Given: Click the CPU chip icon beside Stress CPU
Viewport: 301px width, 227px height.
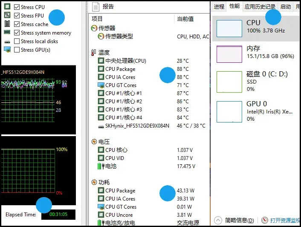Looking at the screenshot, I should click(x=7, y=6).
